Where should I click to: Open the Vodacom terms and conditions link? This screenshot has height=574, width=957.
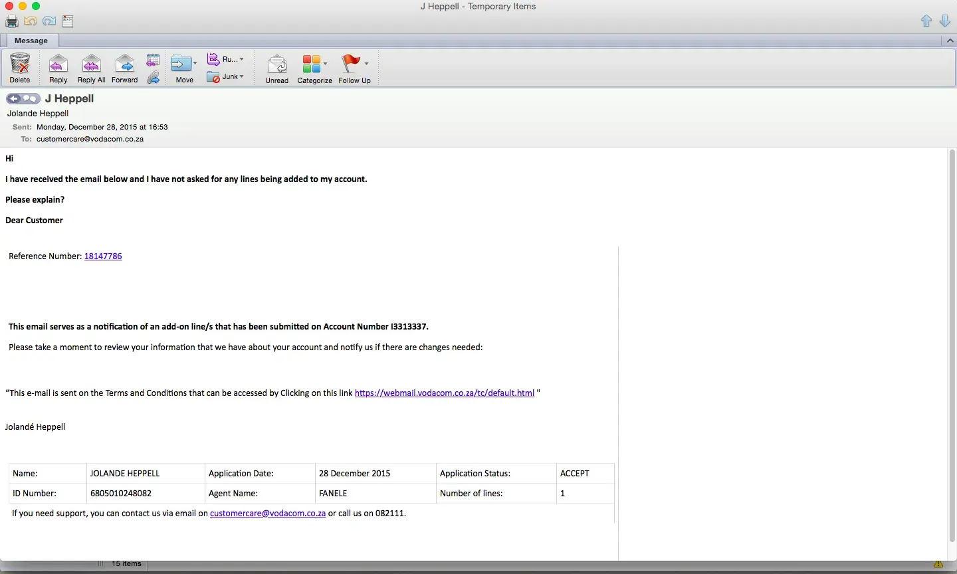pos(444,393)
